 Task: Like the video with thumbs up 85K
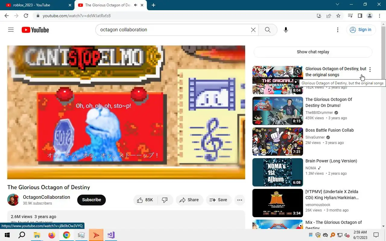pyautogui.click(x=145, y=200)
